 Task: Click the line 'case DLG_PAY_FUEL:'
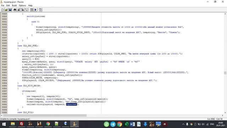pyautogui.click(x=28, y=46)
